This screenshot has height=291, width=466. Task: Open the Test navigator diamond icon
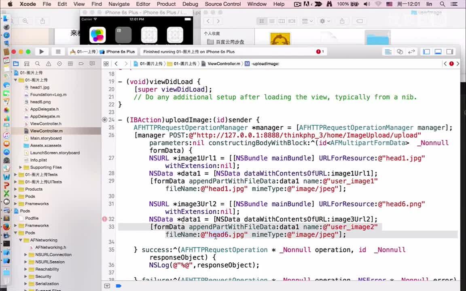pos(59,63)
